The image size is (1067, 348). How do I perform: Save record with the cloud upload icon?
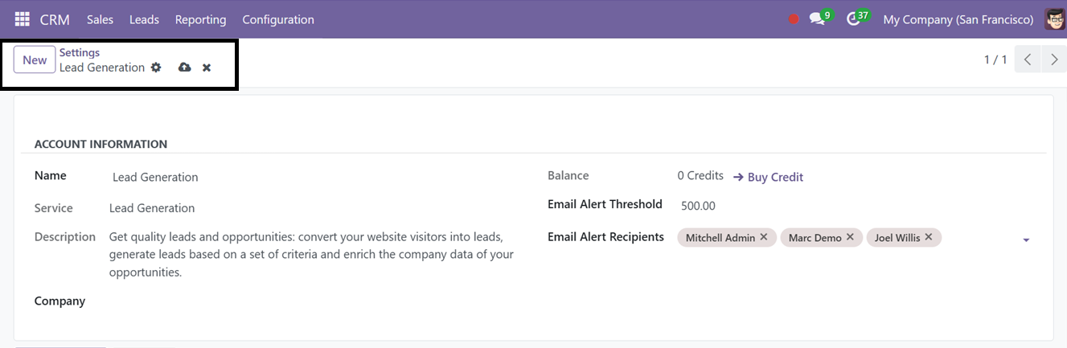[184, 68]
